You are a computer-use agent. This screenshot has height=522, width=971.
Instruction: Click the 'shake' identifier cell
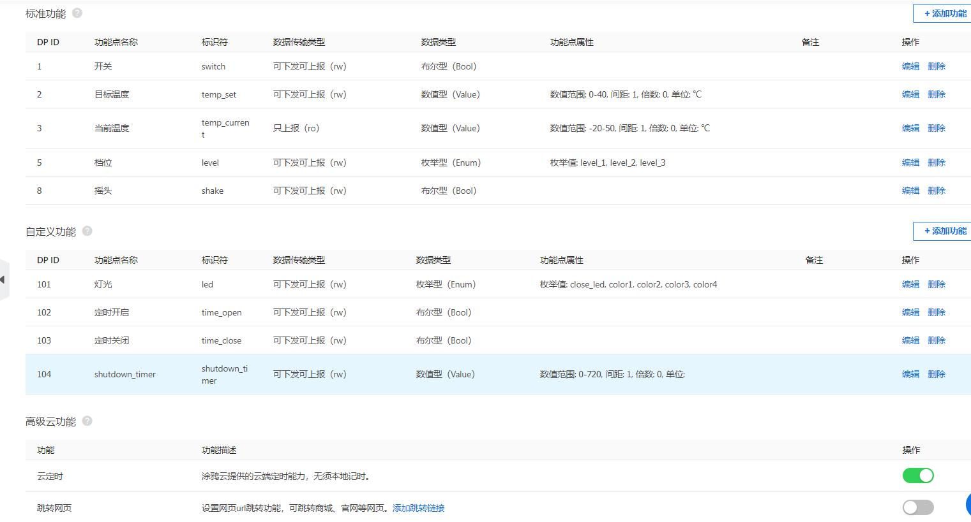(x=213, y=191)
